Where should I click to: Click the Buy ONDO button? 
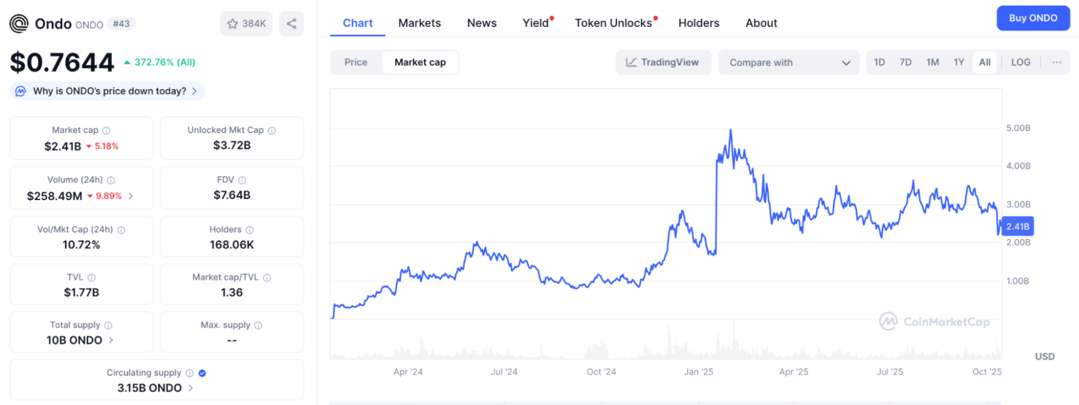[1032, 18]
